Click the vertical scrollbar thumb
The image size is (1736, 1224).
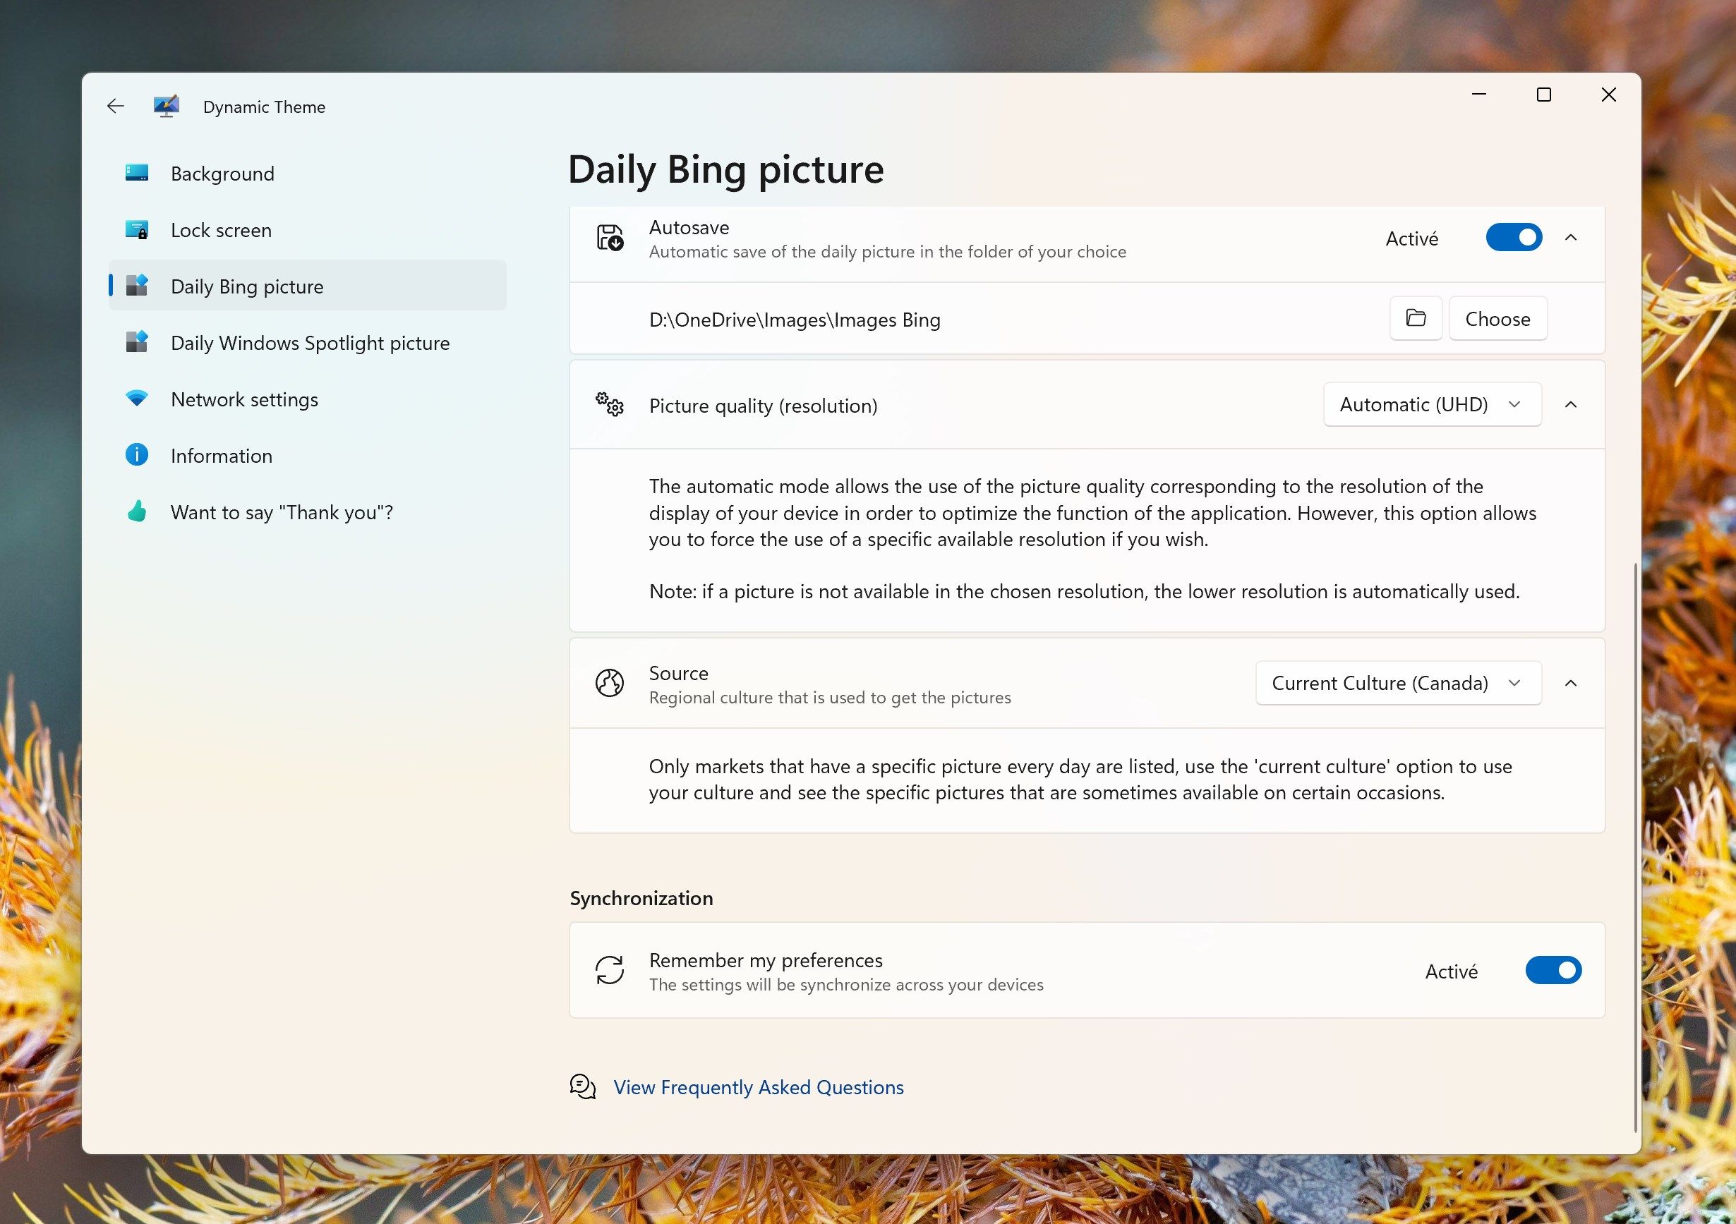[1636, 847]
